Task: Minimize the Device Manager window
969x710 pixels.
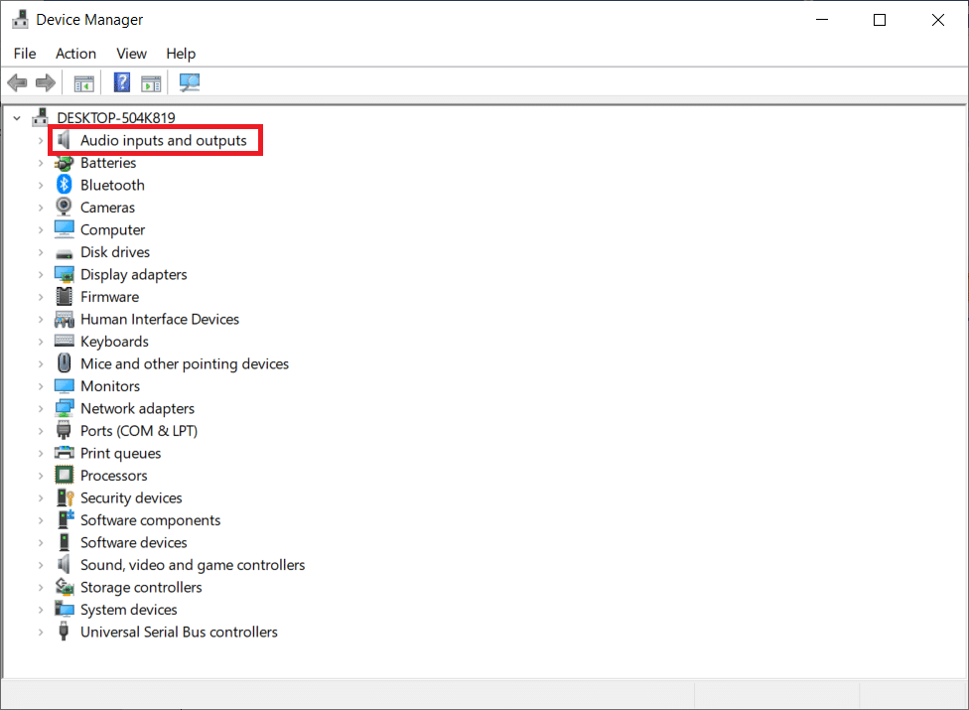Action: 822,20
